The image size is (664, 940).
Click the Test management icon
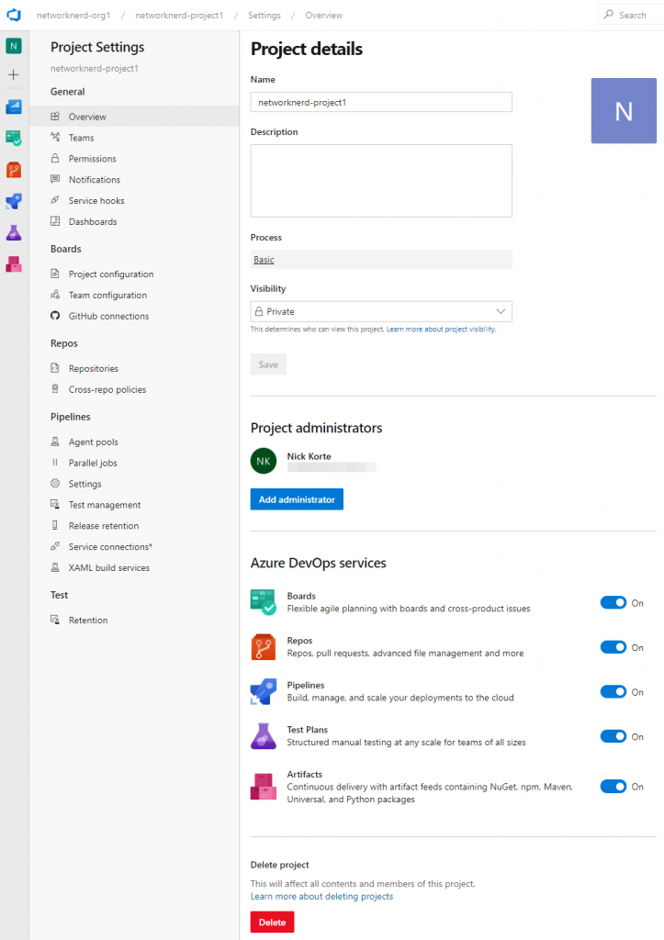[x=55, y=504]
